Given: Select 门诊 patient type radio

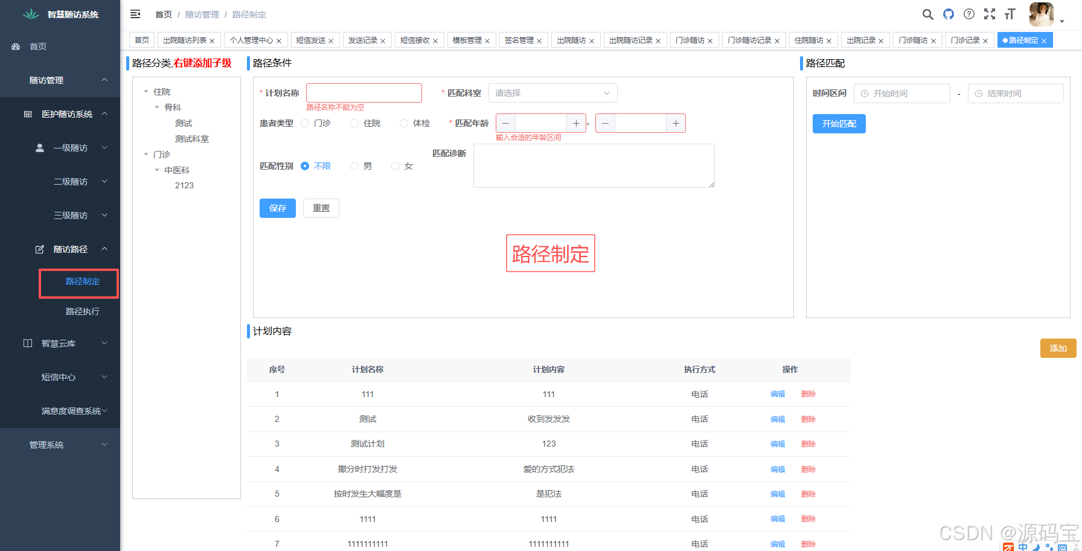Looking at the screenshot, I should click(305, 123).
